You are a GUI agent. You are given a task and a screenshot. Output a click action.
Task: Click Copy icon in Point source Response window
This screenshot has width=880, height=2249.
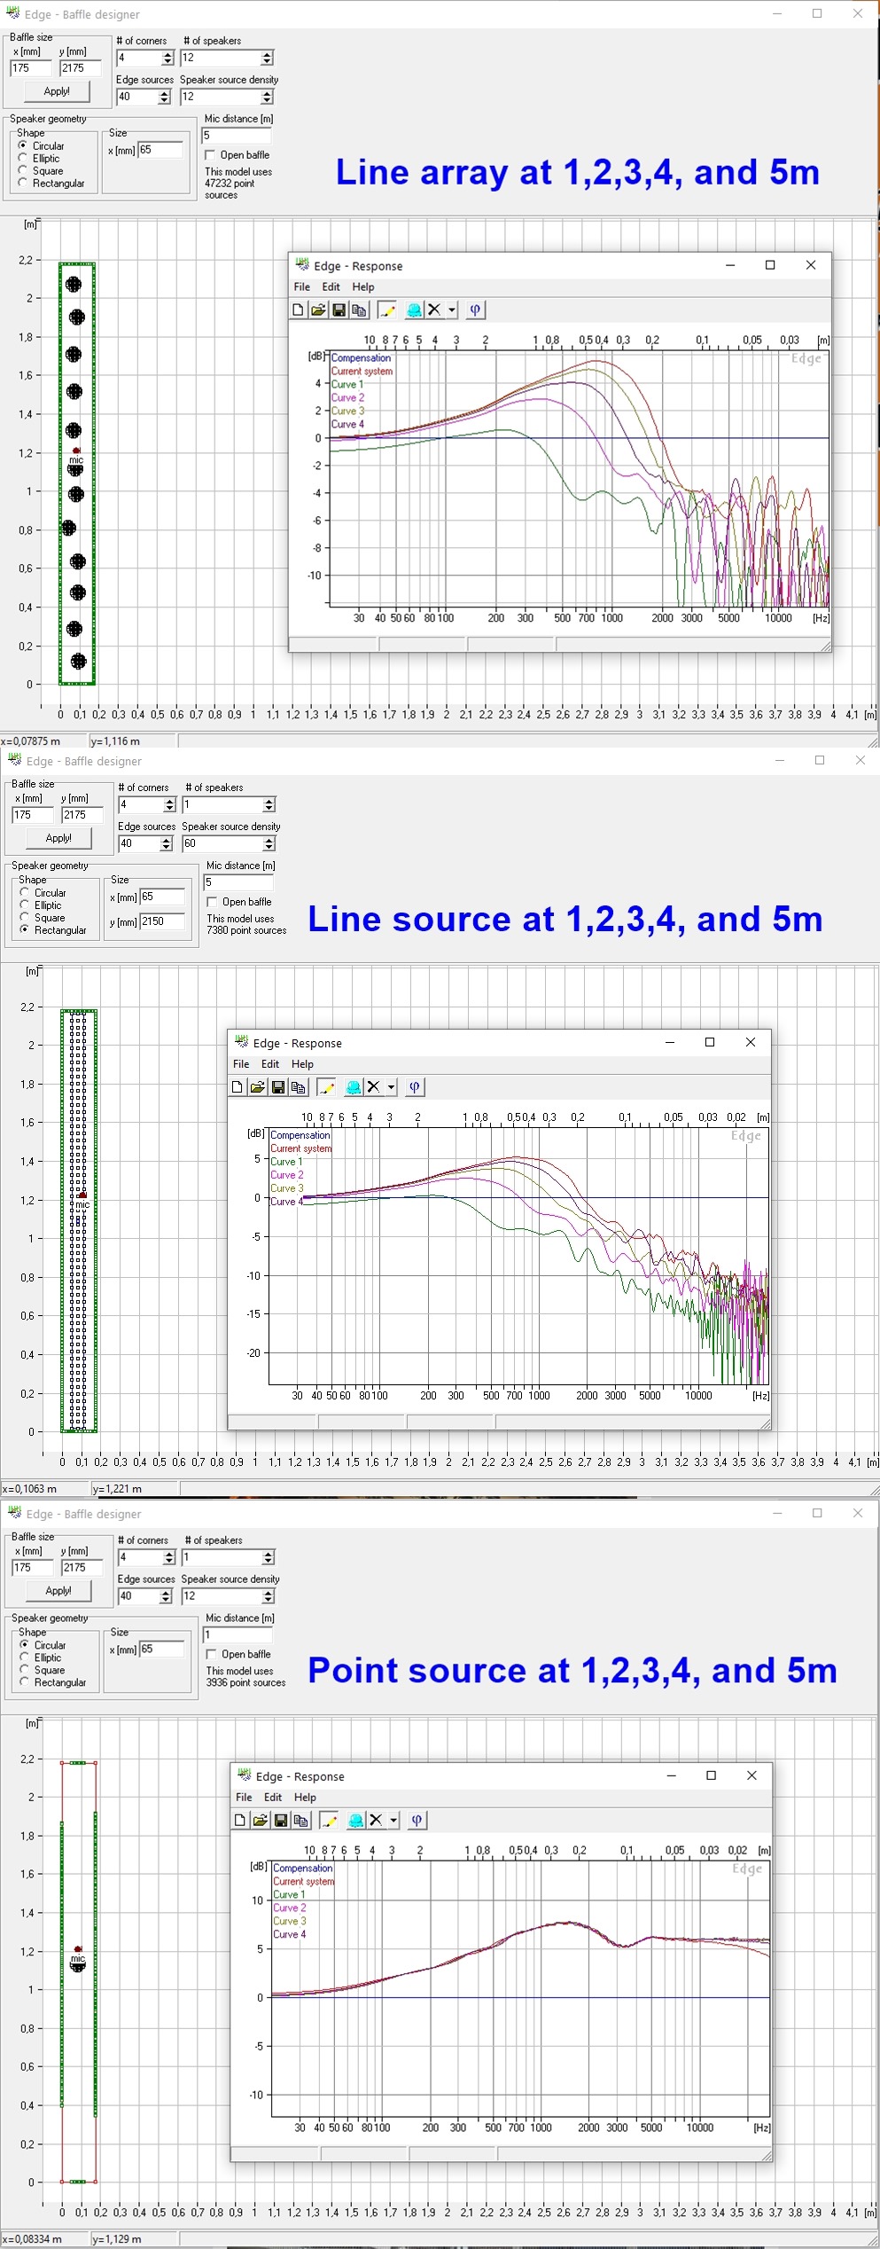coord(301,1820)
